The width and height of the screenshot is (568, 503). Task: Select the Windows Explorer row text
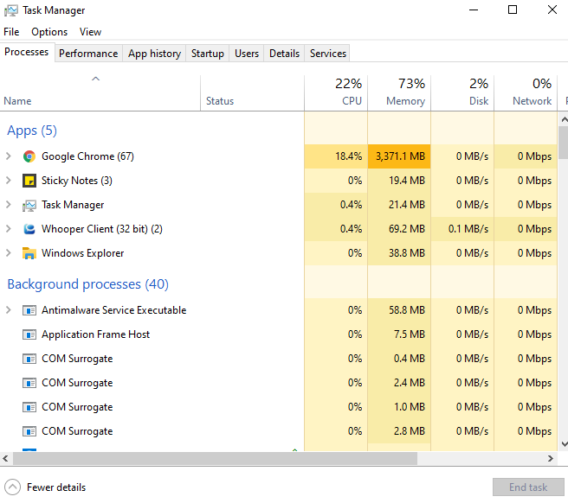pyautogui.click(x=82, y=253)
